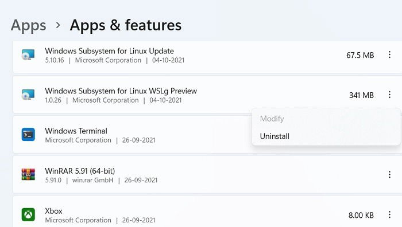402x227 pixels.
Task: Choose Uninstall from the context menu
Action: [x=275, y=136]
